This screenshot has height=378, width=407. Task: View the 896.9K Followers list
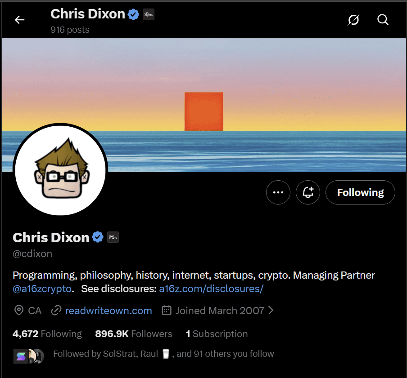point(134,334)
